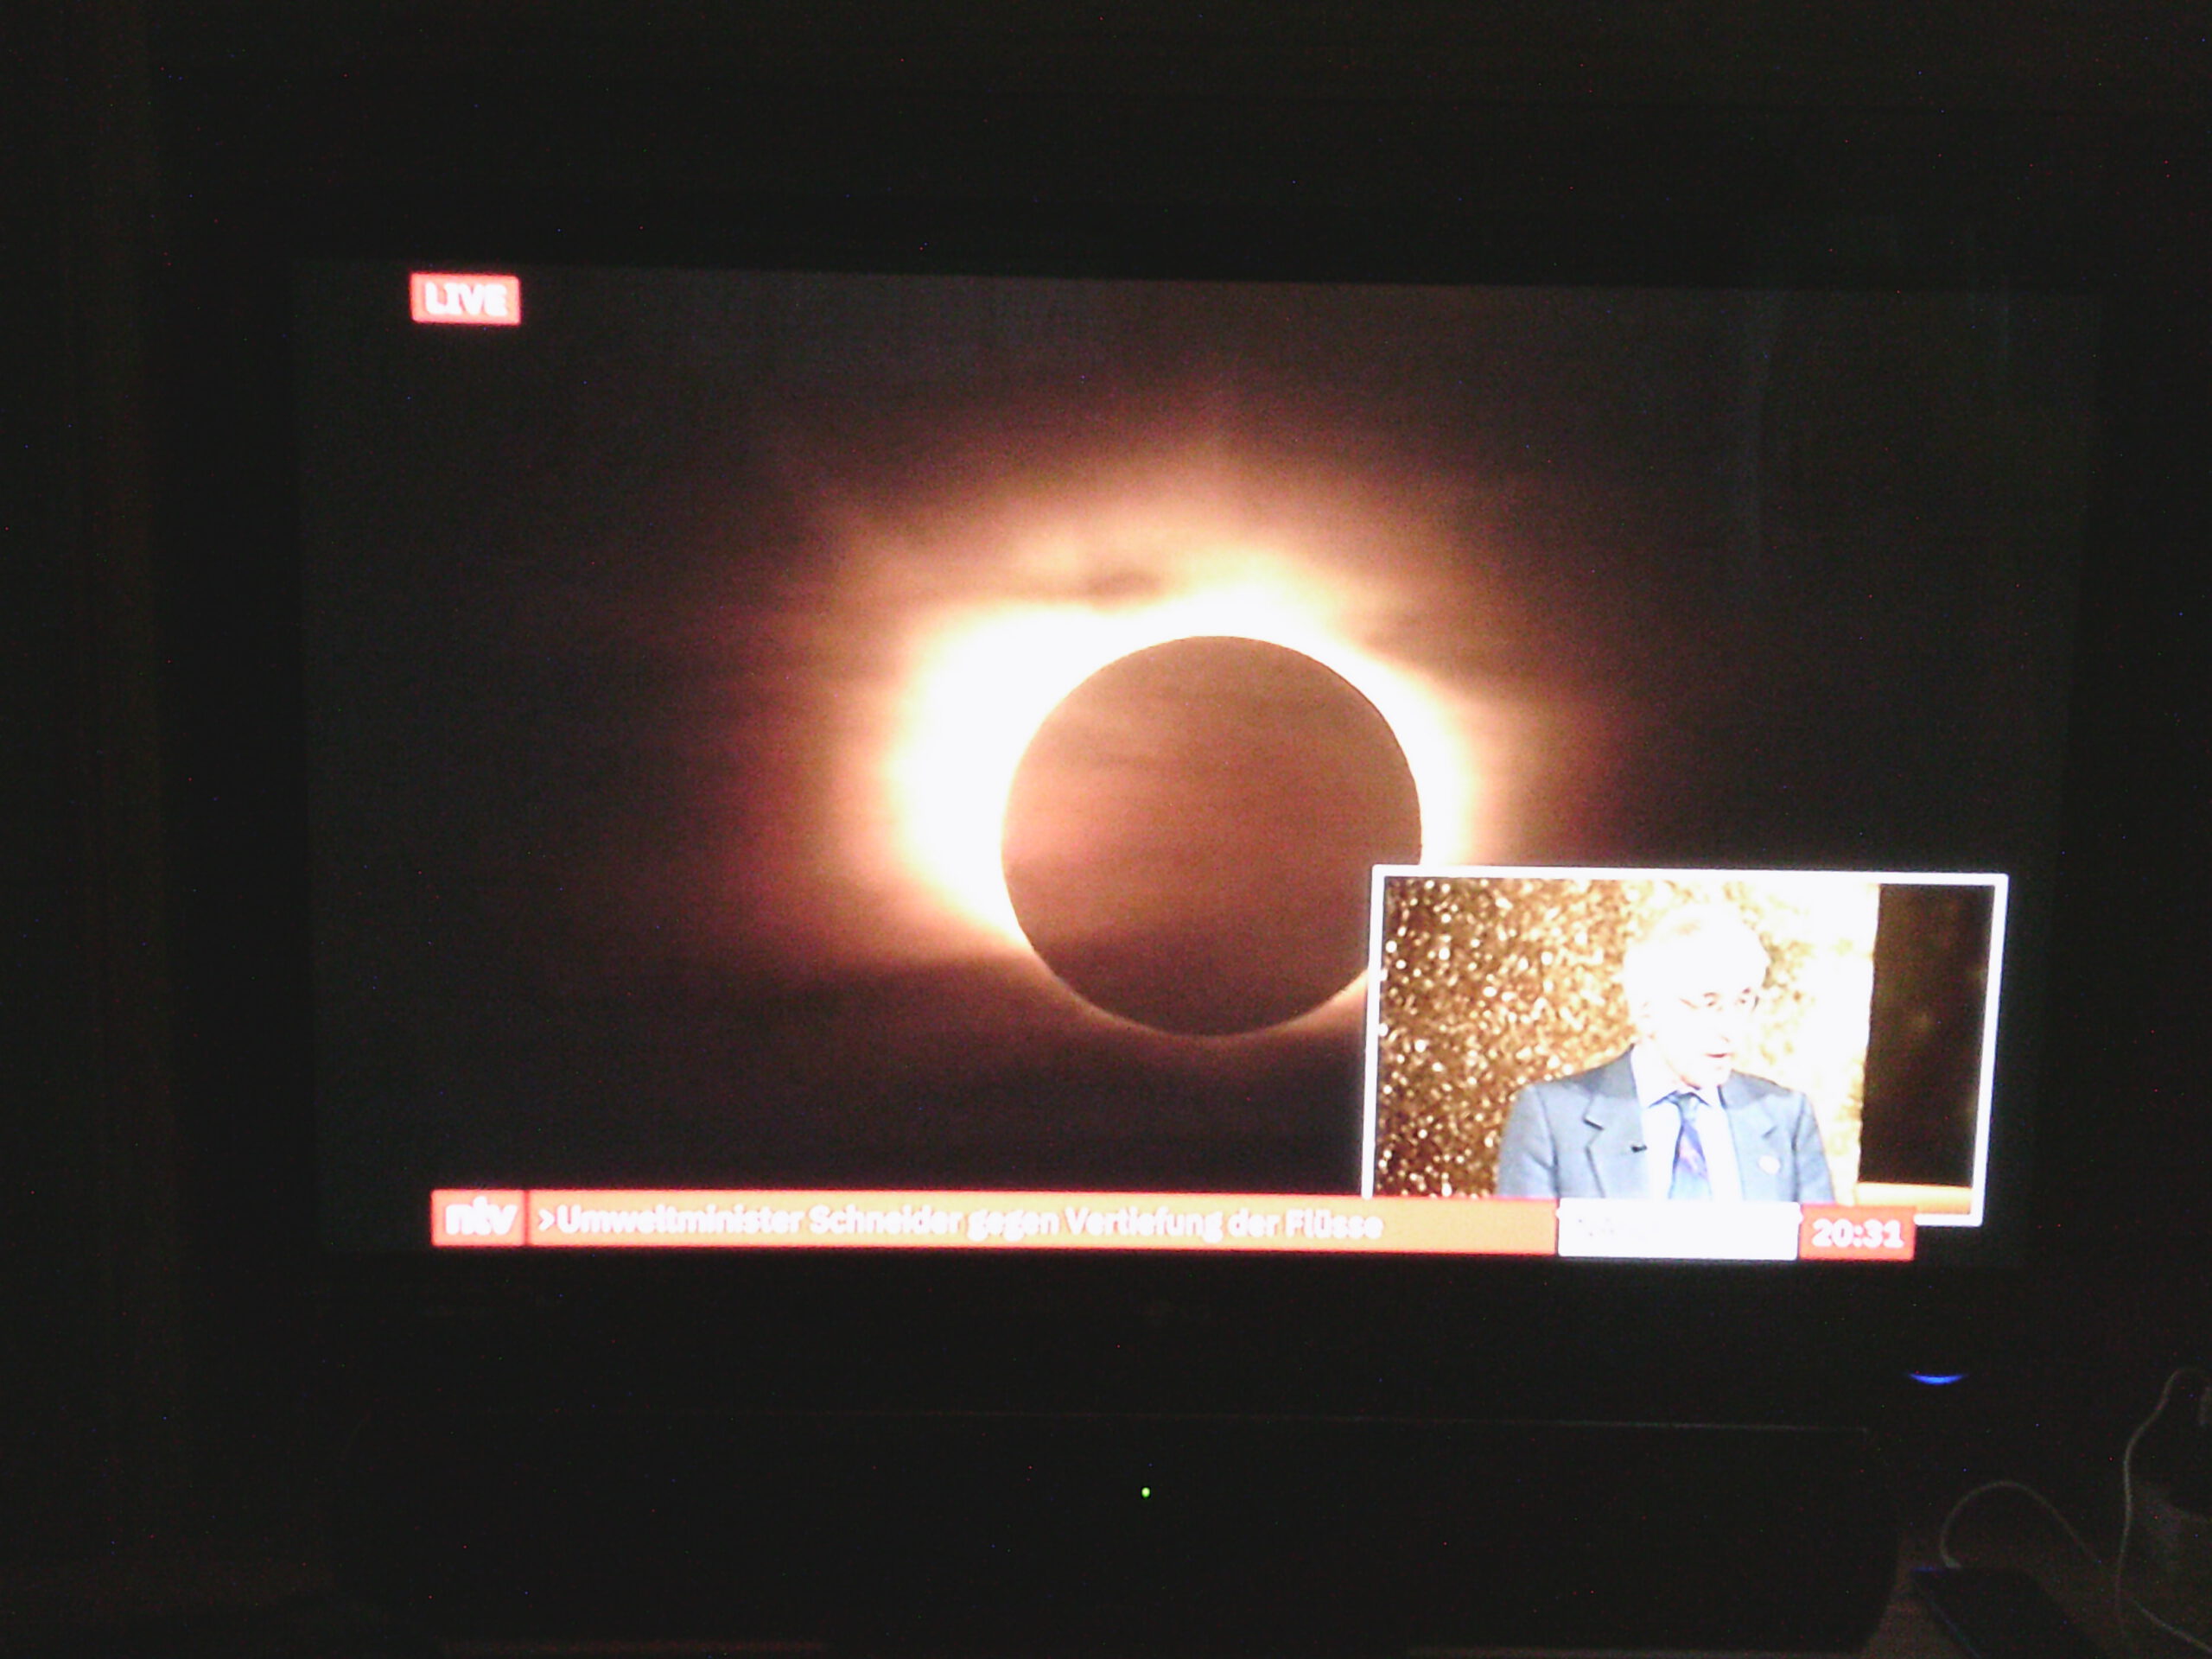Viewport: 2212px width, 1659px height.
Task: Select the 20:31 clock display
Action: tap(1856, 1233)
